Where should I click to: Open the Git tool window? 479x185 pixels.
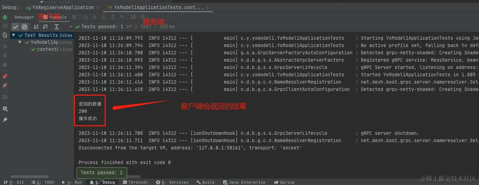coord(14,182)
